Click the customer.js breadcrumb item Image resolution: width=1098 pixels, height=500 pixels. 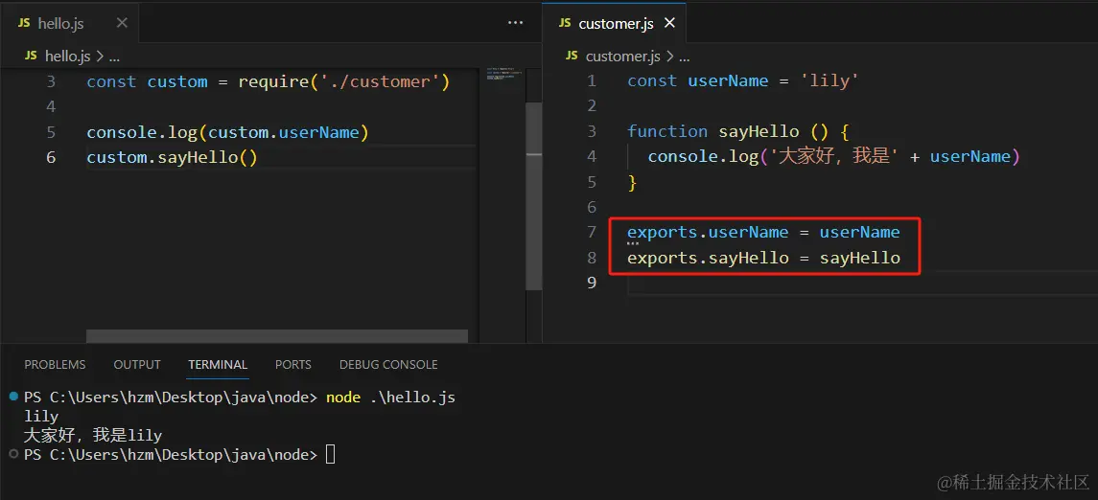(x=623, y=56)
